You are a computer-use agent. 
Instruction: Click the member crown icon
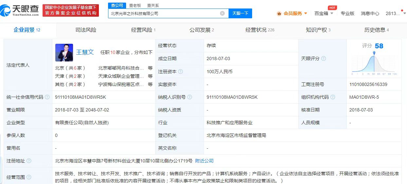coord(279,14)
